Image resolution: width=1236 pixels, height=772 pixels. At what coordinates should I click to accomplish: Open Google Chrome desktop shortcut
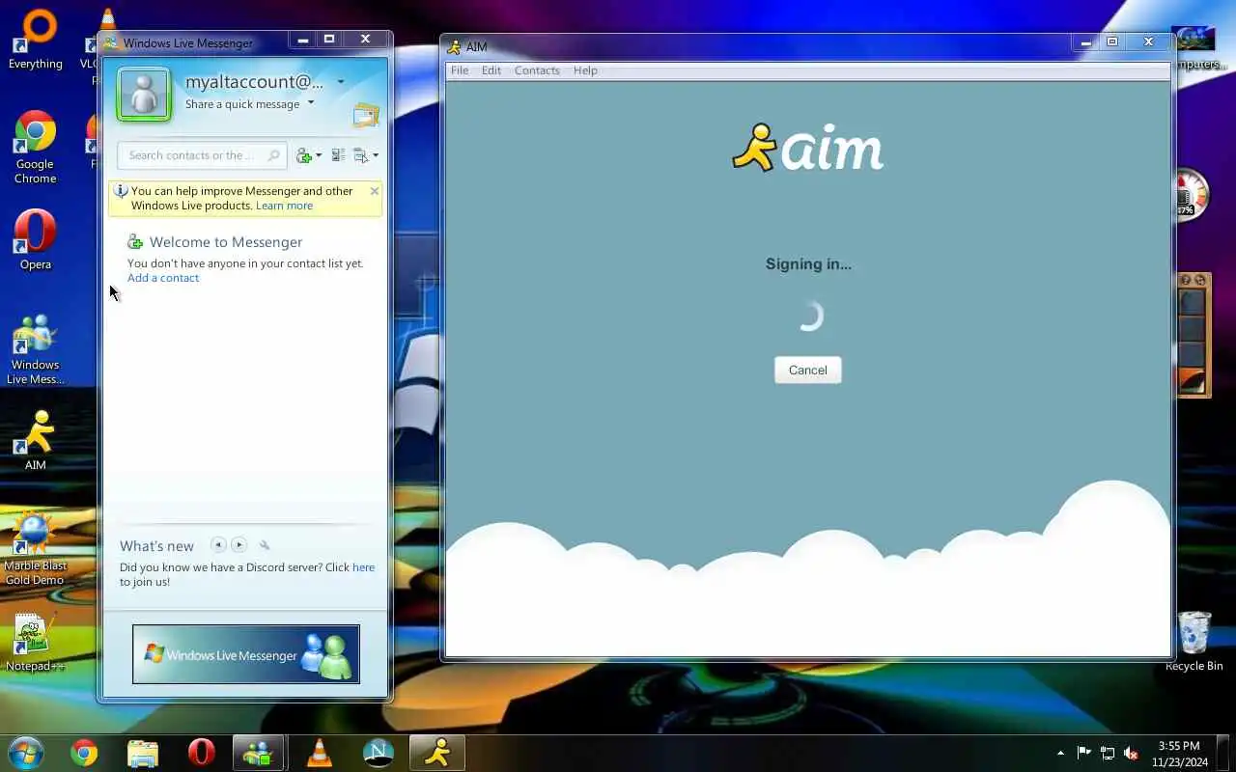36,148
